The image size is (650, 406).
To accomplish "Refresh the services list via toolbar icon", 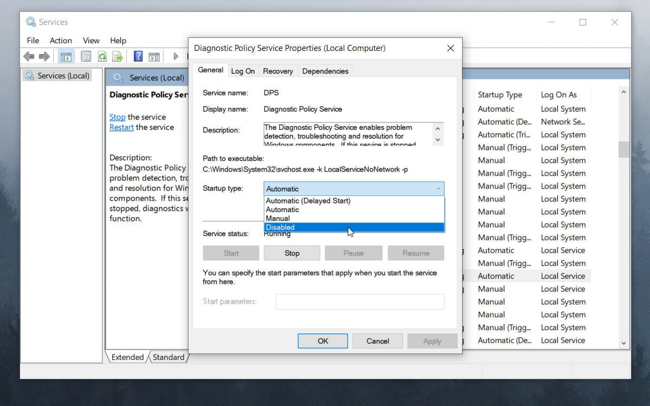I will 102,56.
